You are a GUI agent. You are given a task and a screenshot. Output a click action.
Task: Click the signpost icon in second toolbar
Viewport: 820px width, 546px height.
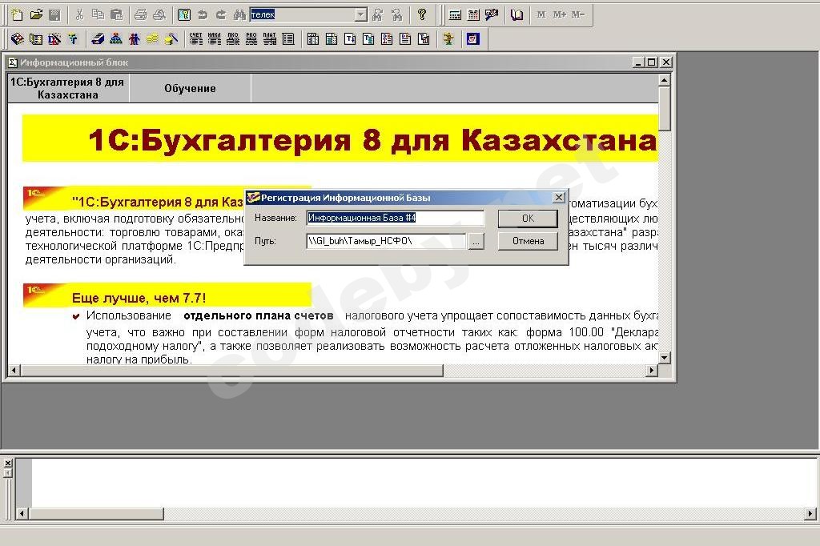[x=448, y=38]
